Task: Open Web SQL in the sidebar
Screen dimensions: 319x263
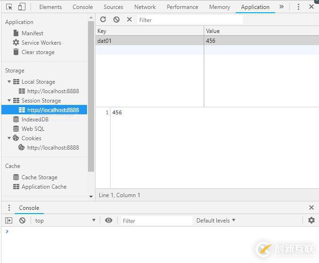Action: [33, 129]
